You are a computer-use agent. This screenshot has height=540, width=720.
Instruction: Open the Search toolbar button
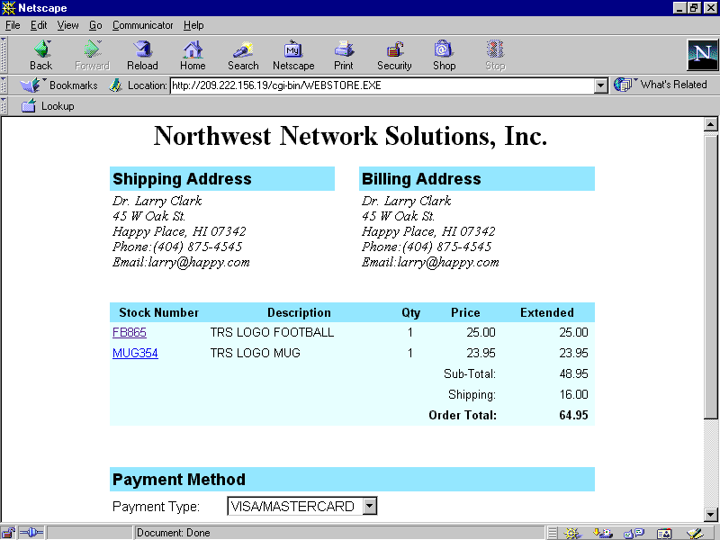point(243,55)
